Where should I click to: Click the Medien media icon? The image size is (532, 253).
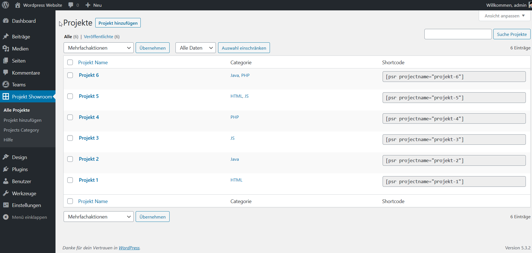(x=6, y=49)
